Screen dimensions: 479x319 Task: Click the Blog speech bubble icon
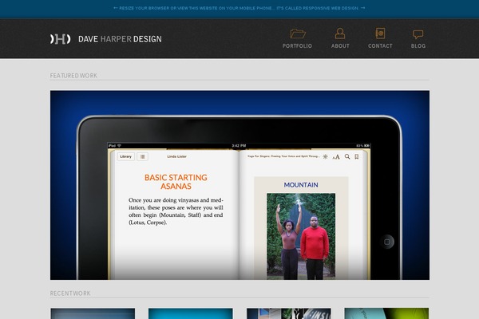point(418,34)
